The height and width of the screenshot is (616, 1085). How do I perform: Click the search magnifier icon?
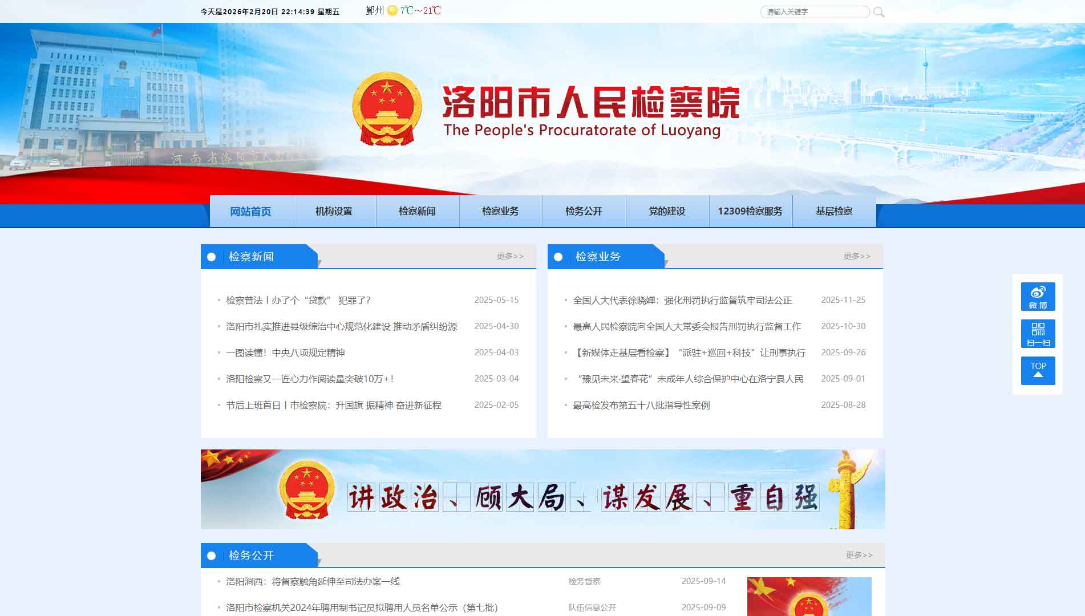(x=879, y=12)
